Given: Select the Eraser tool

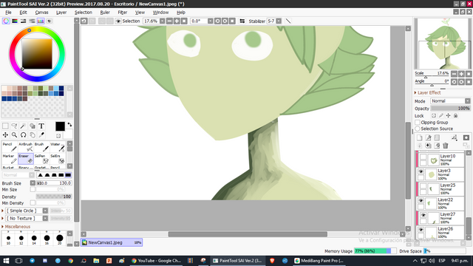Looking at the screenshot, I should pyautogui.click(x=26, y=159).
